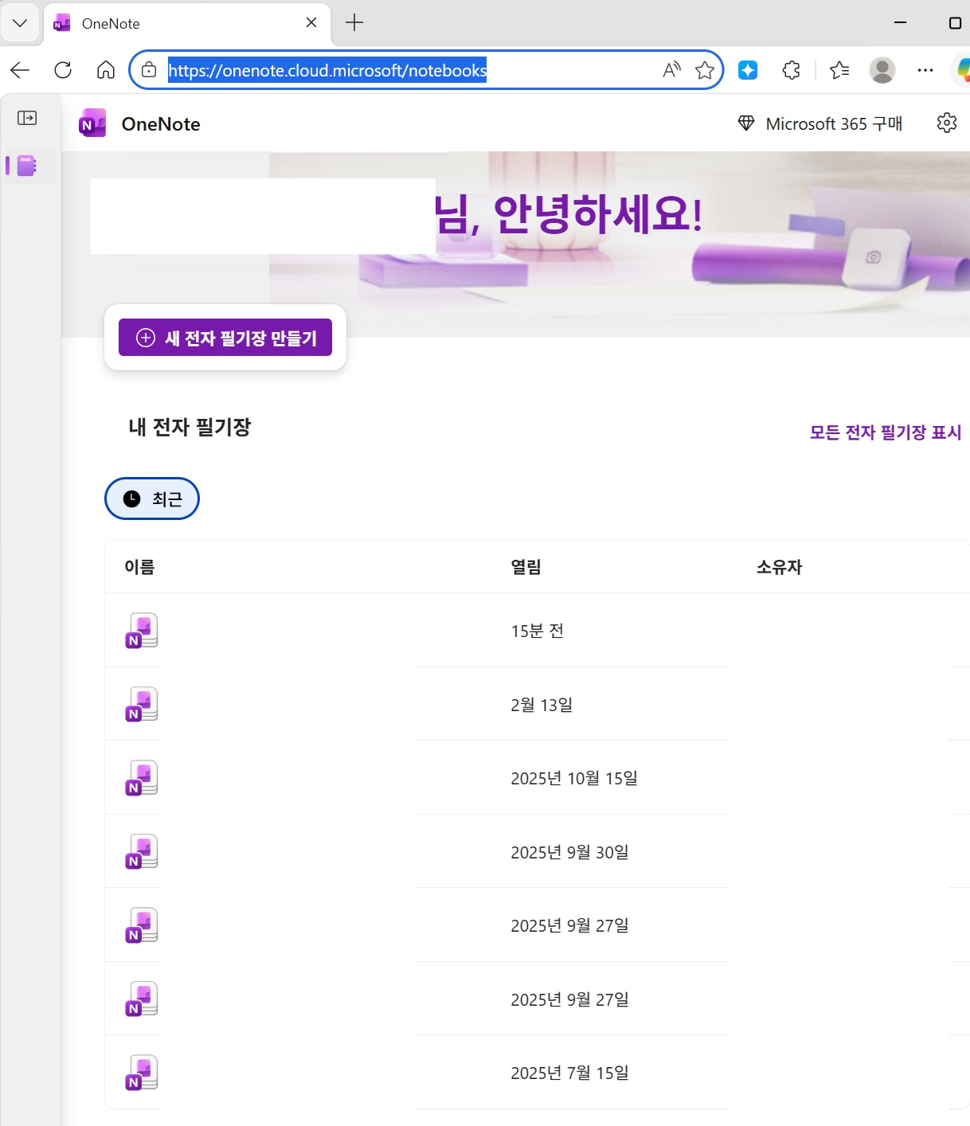Click the OneNote app logo
This screenshot has width=970, height=1126.
(92, 123)
